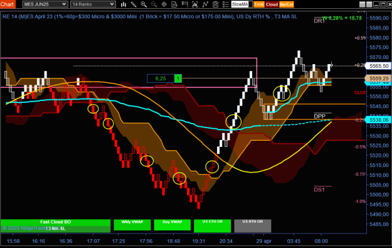Click the Fast Cloud BO button

[x=55, y=222]
